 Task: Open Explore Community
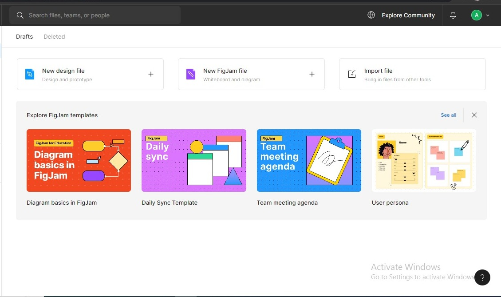pos(408,15)
